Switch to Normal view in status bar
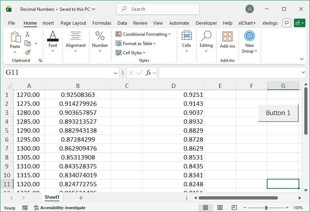This screenshot has width=310, height=212. (x=206, y=208)
